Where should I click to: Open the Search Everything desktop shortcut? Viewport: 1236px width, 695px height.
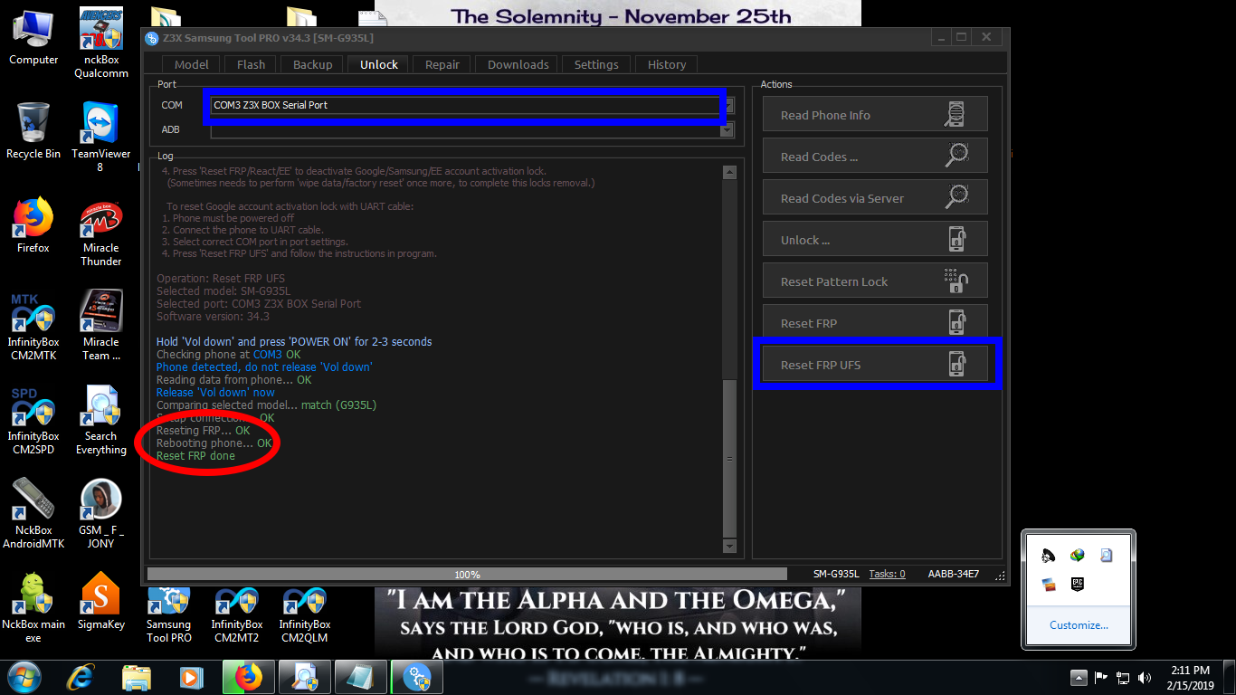click(x=100, y=420)
